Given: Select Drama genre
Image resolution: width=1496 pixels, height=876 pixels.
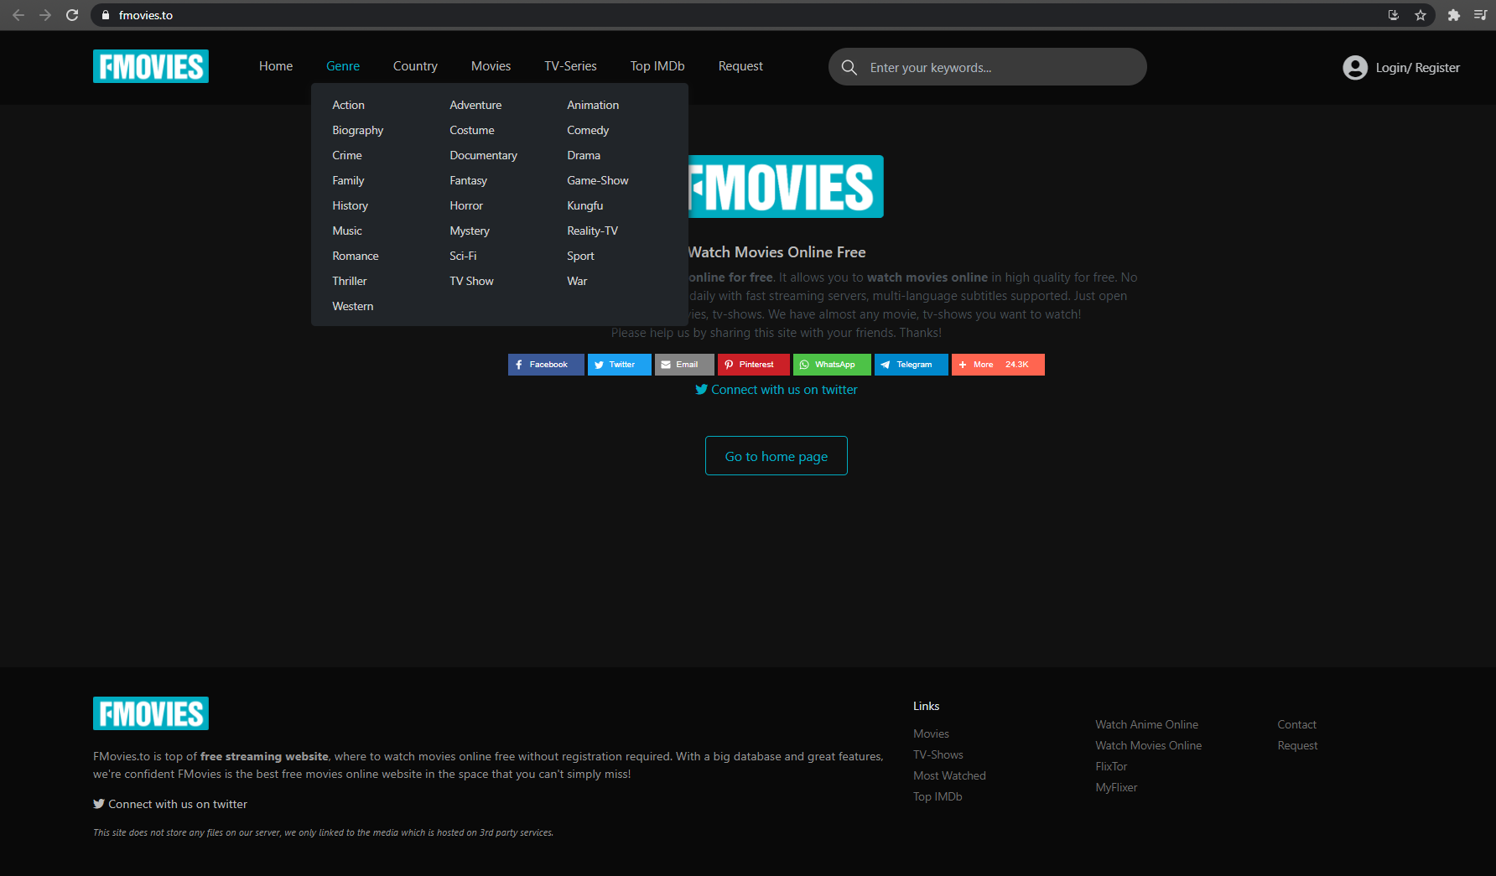Looking at the screenshot, I should click(584, 155).
